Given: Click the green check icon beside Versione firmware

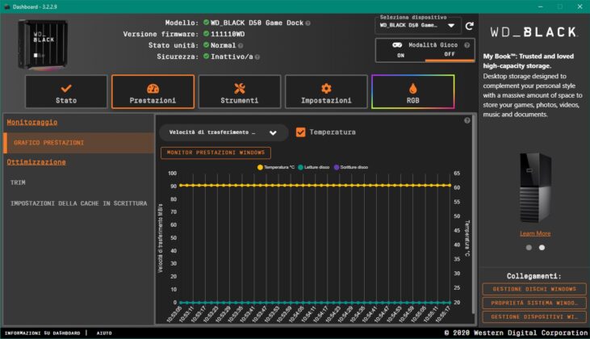Looking at the screenshot, I should [206, 34].
